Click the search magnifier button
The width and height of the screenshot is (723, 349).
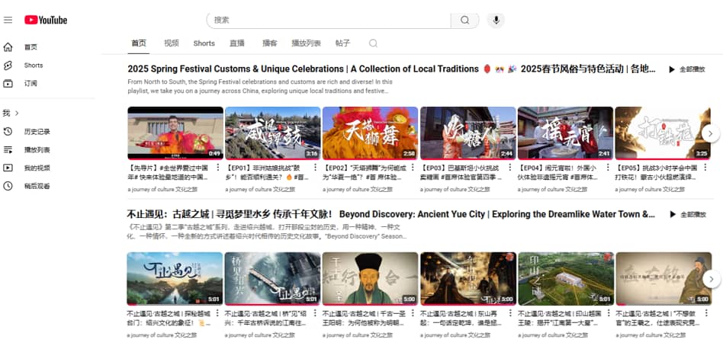[x=464, y=20]
